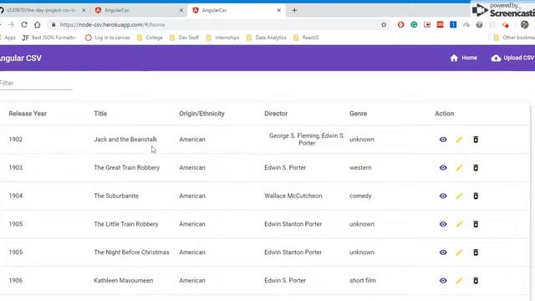535x301 pixels.
Task: Close the active AngularCsv tab
Action: pyautogui.click(x=278, y=10)
